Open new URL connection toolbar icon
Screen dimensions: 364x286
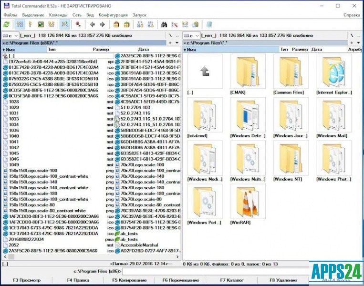coord(150,25)
